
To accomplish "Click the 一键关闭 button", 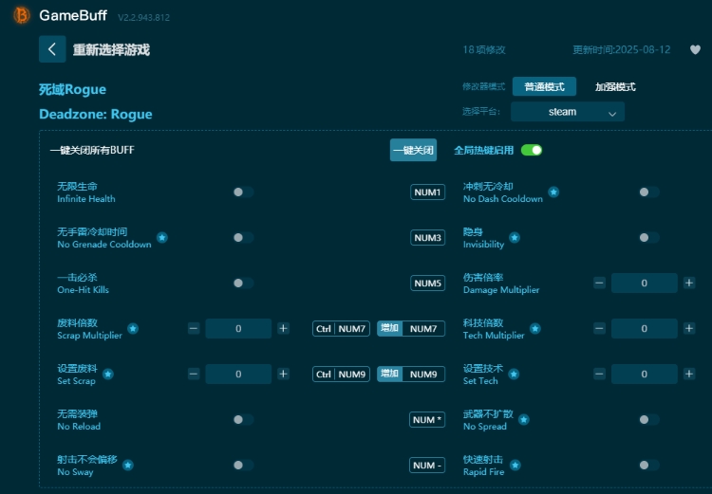I will click(413, 150).
